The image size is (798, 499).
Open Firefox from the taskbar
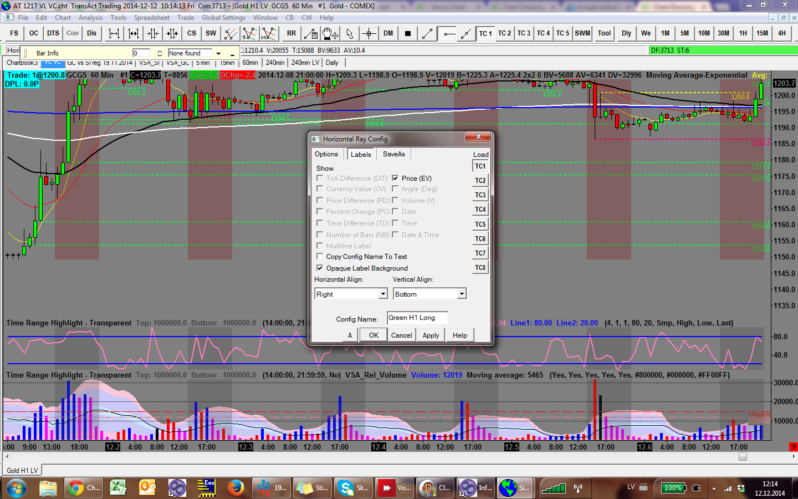(236, 488)
